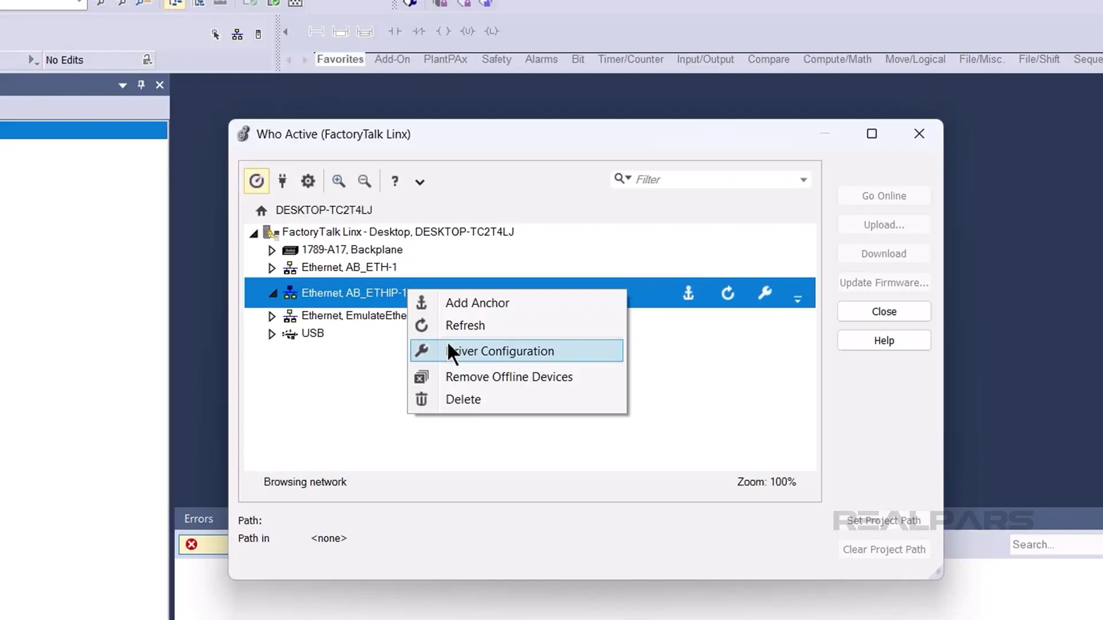This screenshot has width=1103, height=620.
Task: Expand the USB node
Action: (272, 334)
